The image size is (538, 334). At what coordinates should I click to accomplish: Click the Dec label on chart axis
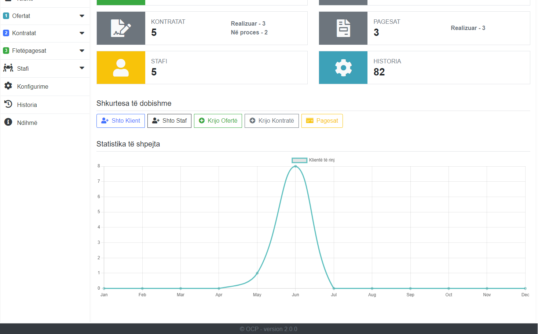pos(525,295)
